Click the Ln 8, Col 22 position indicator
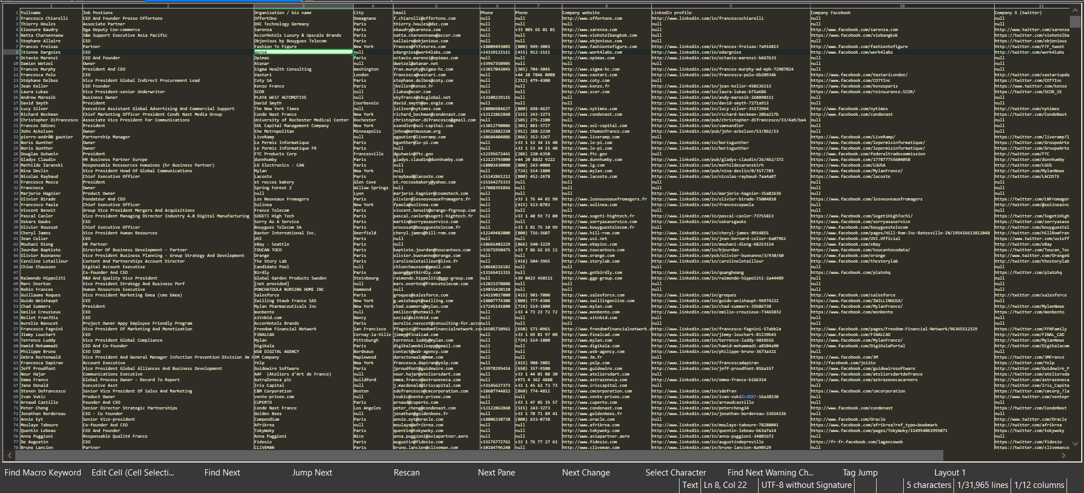The height and width of the screenshot is (493, 1084). tap(725, 485)
